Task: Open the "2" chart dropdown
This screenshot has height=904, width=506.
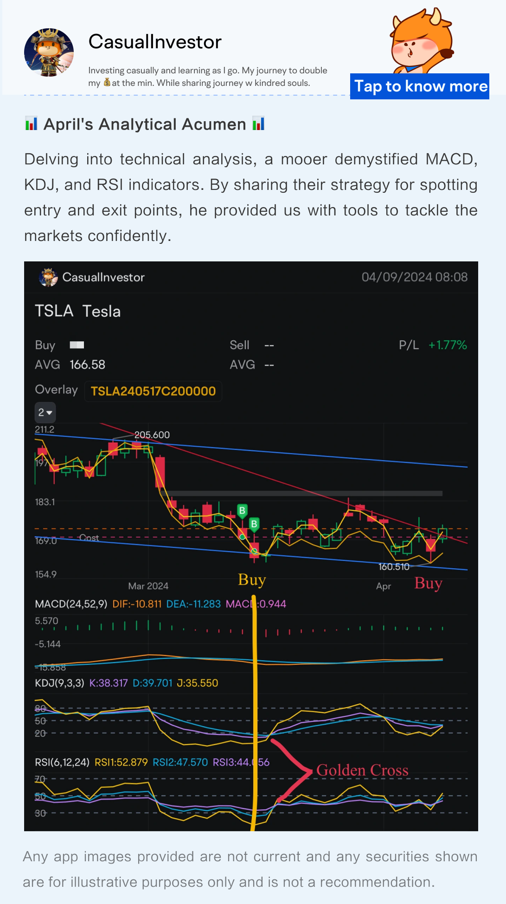Action: coord(45,412)
